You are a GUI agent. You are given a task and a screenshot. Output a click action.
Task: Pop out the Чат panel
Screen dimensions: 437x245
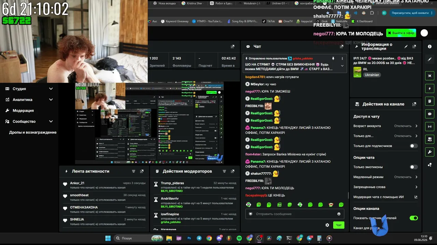(341, 47)
